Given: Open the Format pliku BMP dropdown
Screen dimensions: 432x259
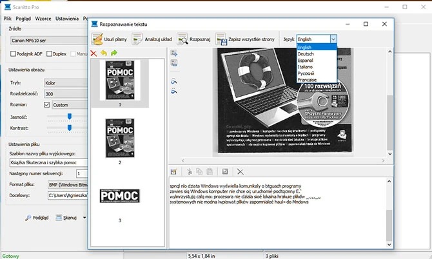Looking at the screenshot, I should coord(68,185).
